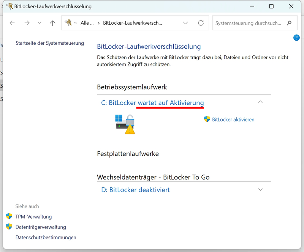The width and height of the screenshot is (304, 252).
Task: Click the BitLocker aktivieren link
Action: pos(233,120)
